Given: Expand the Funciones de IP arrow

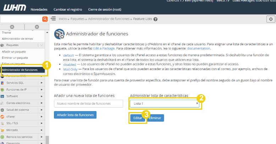Looking at the screenshot, I should 42,90.
